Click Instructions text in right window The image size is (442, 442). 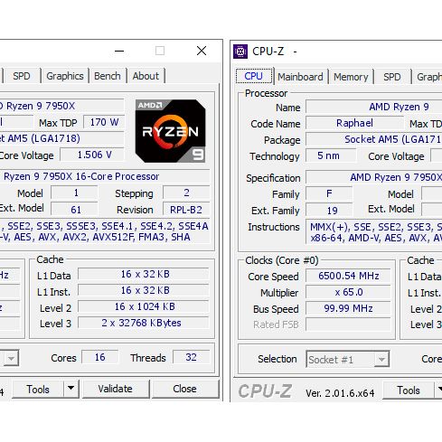pyautogui.click(x=374, y=232)
